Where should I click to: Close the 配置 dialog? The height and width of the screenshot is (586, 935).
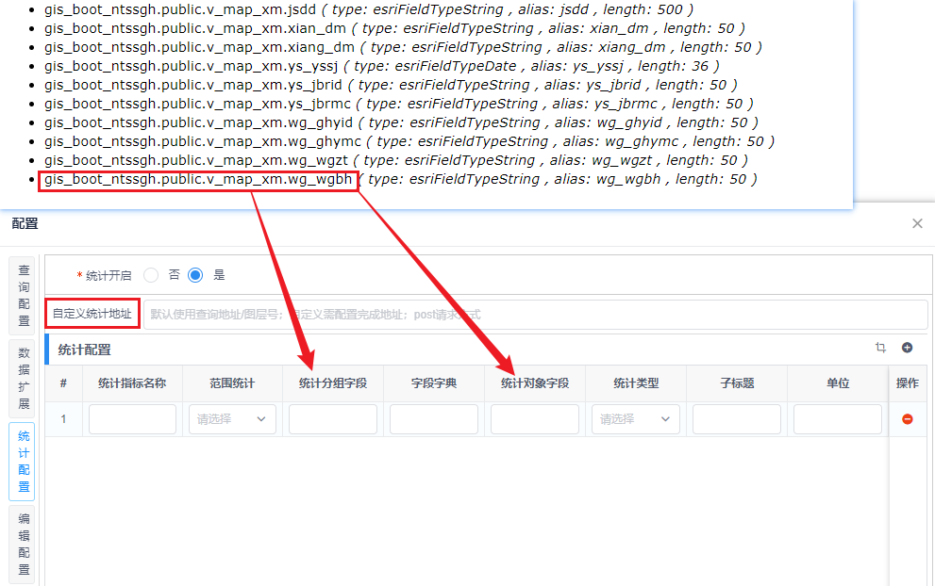point(917,224)
